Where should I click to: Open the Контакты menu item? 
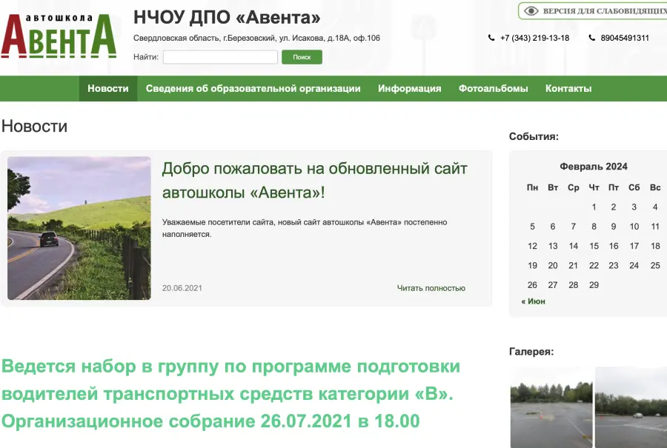[x=568, y=88]
